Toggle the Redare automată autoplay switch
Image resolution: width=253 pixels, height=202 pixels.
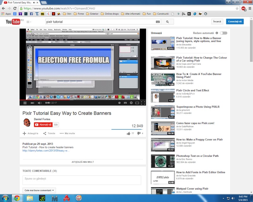point(224,33)
